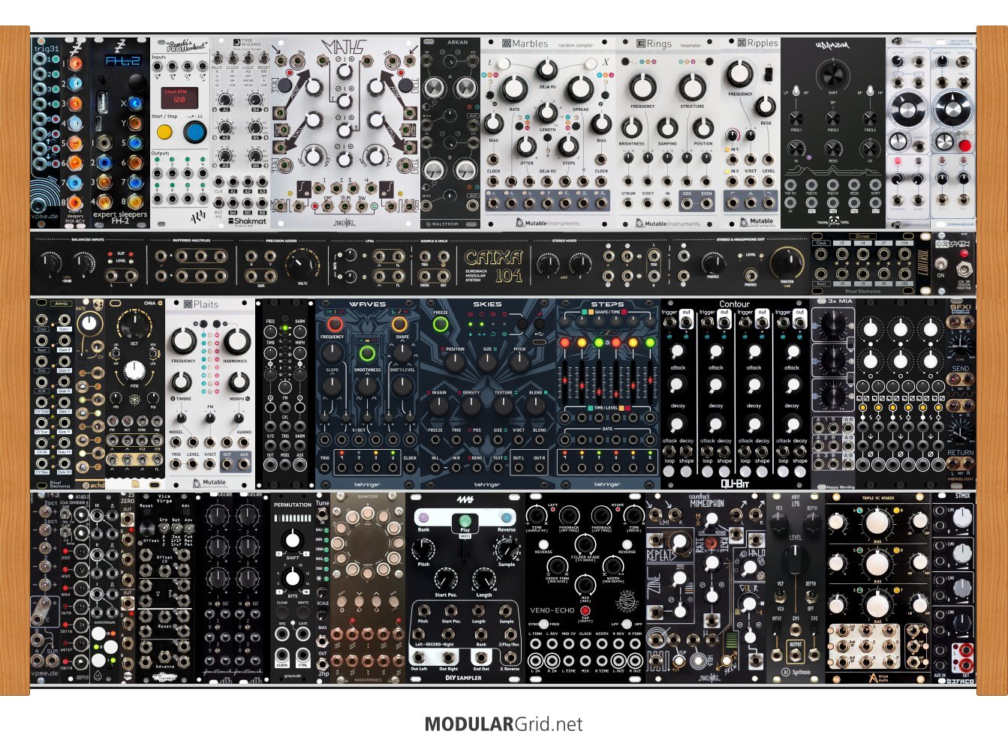
Task: Open the MODULARGrid.net link
Action: (504, 724)
